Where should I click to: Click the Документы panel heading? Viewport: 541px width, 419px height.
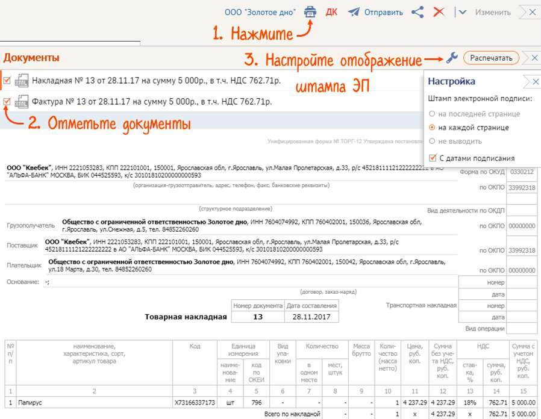pos(31,58)
